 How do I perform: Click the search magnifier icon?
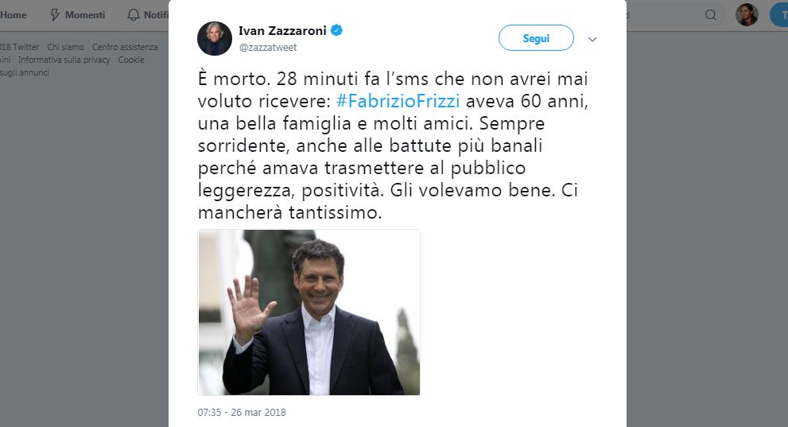click(711, 15)
